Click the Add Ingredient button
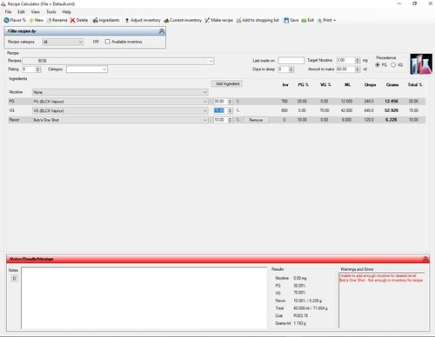Viewport: 435px width, 337px height. point(227,83)
